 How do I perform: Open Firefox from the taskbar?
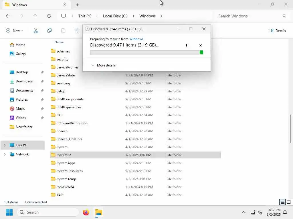click(x=86, y=212)
